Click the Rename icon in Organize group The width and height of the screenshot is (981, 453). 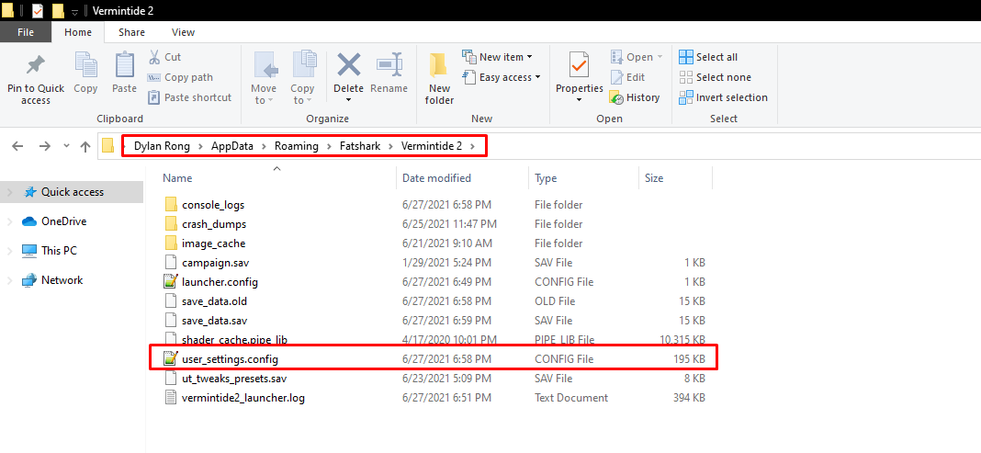click(x=389, y=67)
